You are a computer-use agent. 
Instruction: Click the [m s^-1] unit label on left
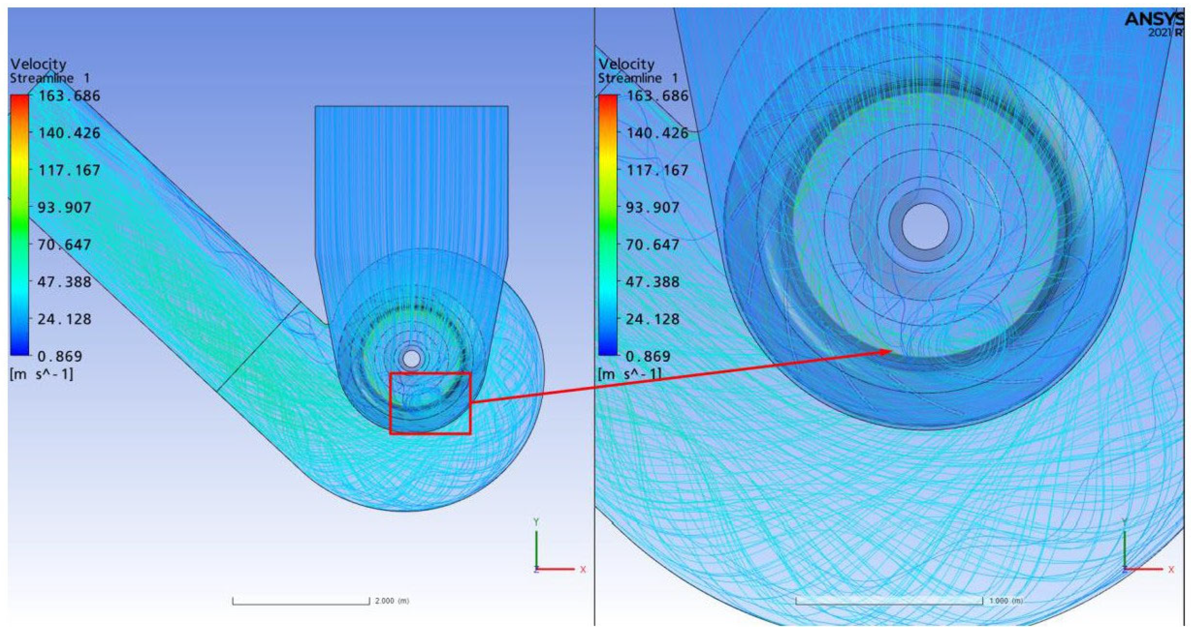click(x=42, y=374)
